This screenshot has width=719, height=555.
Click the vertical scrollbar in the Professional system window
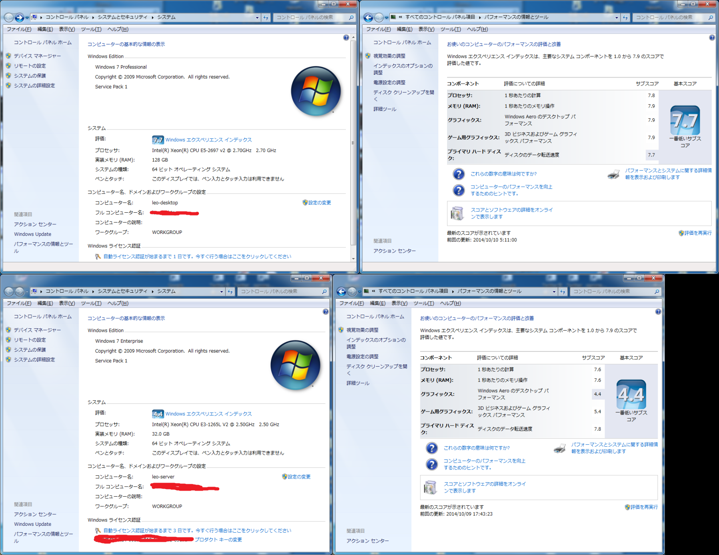(x=353, y=144)
